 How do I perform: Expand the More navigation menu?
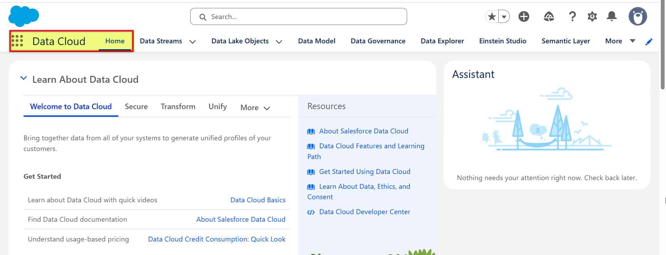pyautogui.click(x=620, y=41)
